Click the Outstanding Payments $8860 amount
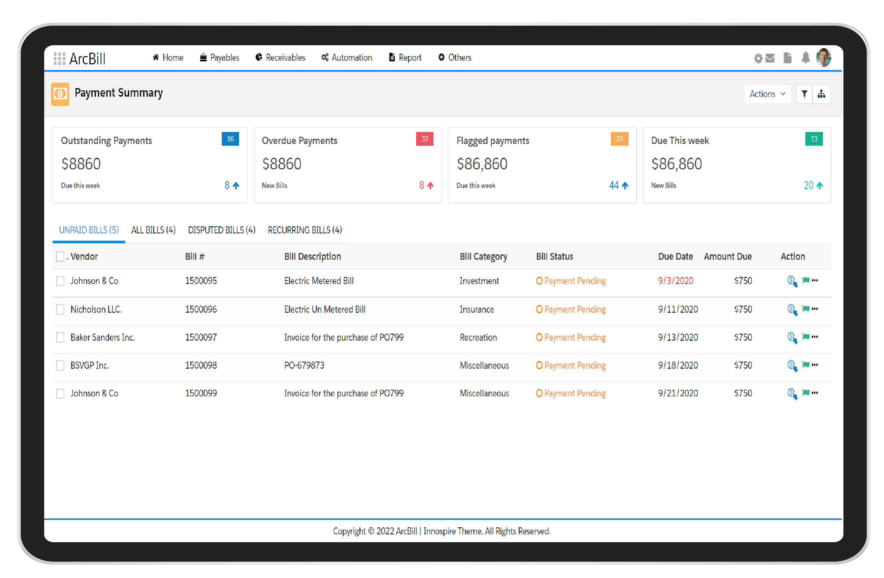 click(x=81, y=164)
